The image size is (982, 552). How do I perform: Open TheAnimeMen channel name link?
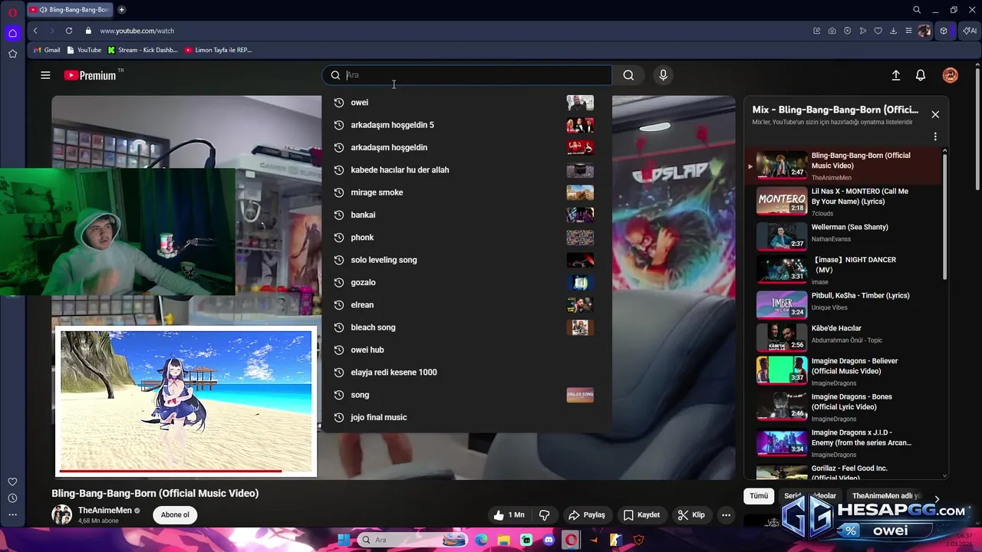point(105,511)
